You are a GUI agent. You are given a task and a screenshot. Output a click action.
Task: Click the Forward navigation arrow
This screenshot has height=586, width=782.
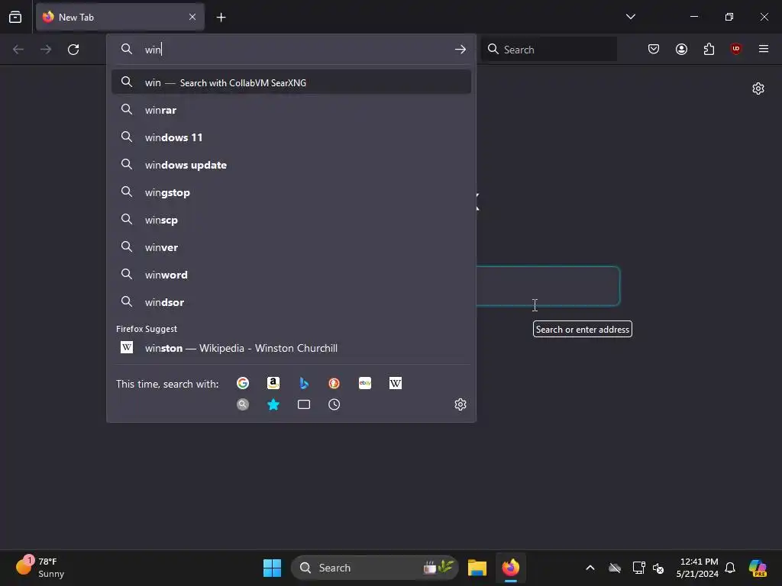pos(46,50)
